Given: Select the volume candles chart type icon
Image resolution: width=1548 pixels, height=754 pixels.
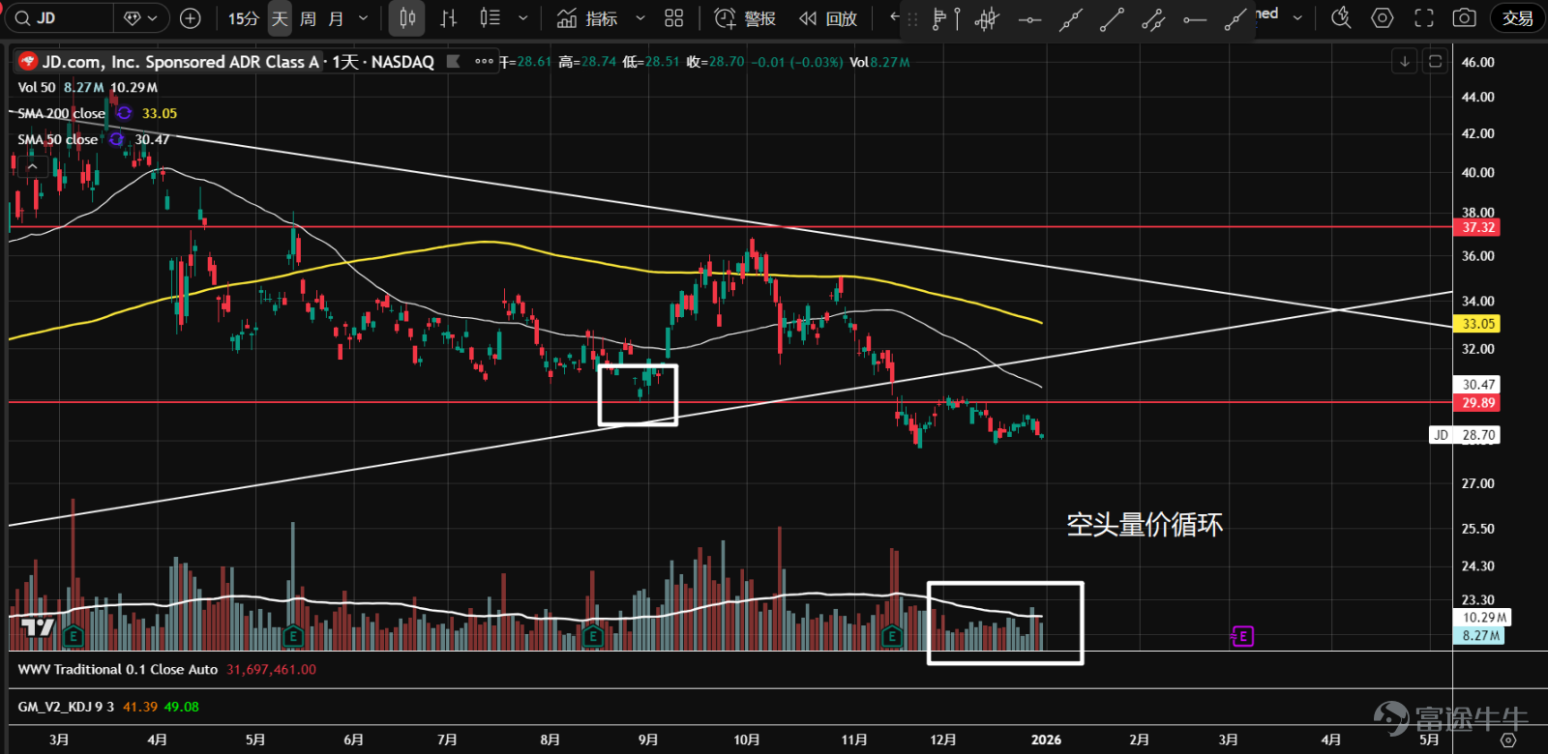Looking at the screenshot, I should click(491, 18).
